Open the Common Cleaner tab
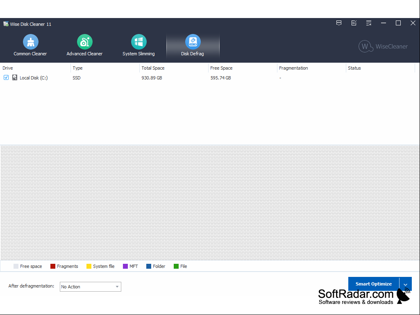 pos(30,45)
